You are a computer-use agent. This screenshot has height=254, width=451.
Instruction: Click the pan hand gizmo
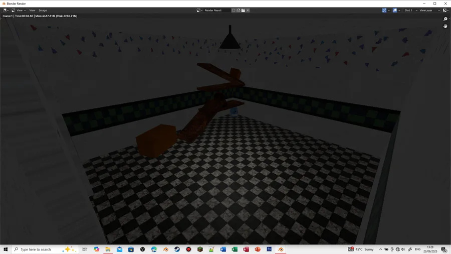click(x=445, y=26)
